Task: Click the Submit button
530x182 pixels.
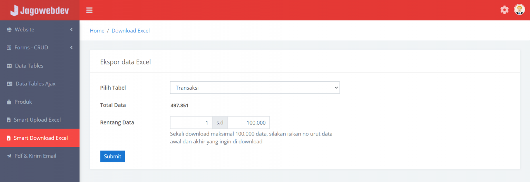Action: point(112,156)
